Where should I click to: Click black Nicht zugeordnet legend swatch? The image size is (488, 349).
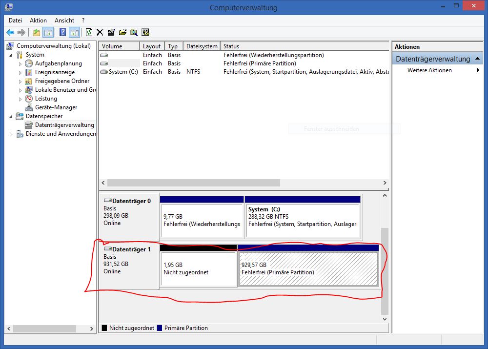(104, 328)
